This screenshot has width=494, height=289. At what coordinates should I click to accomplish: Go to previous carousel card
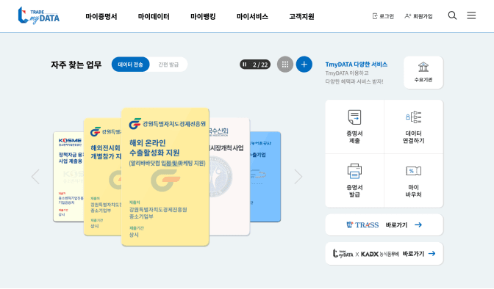[35, 177]
